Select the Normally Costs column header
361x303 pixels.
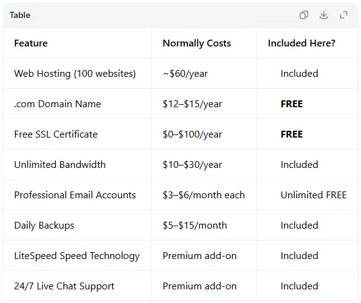coord(197,43)
